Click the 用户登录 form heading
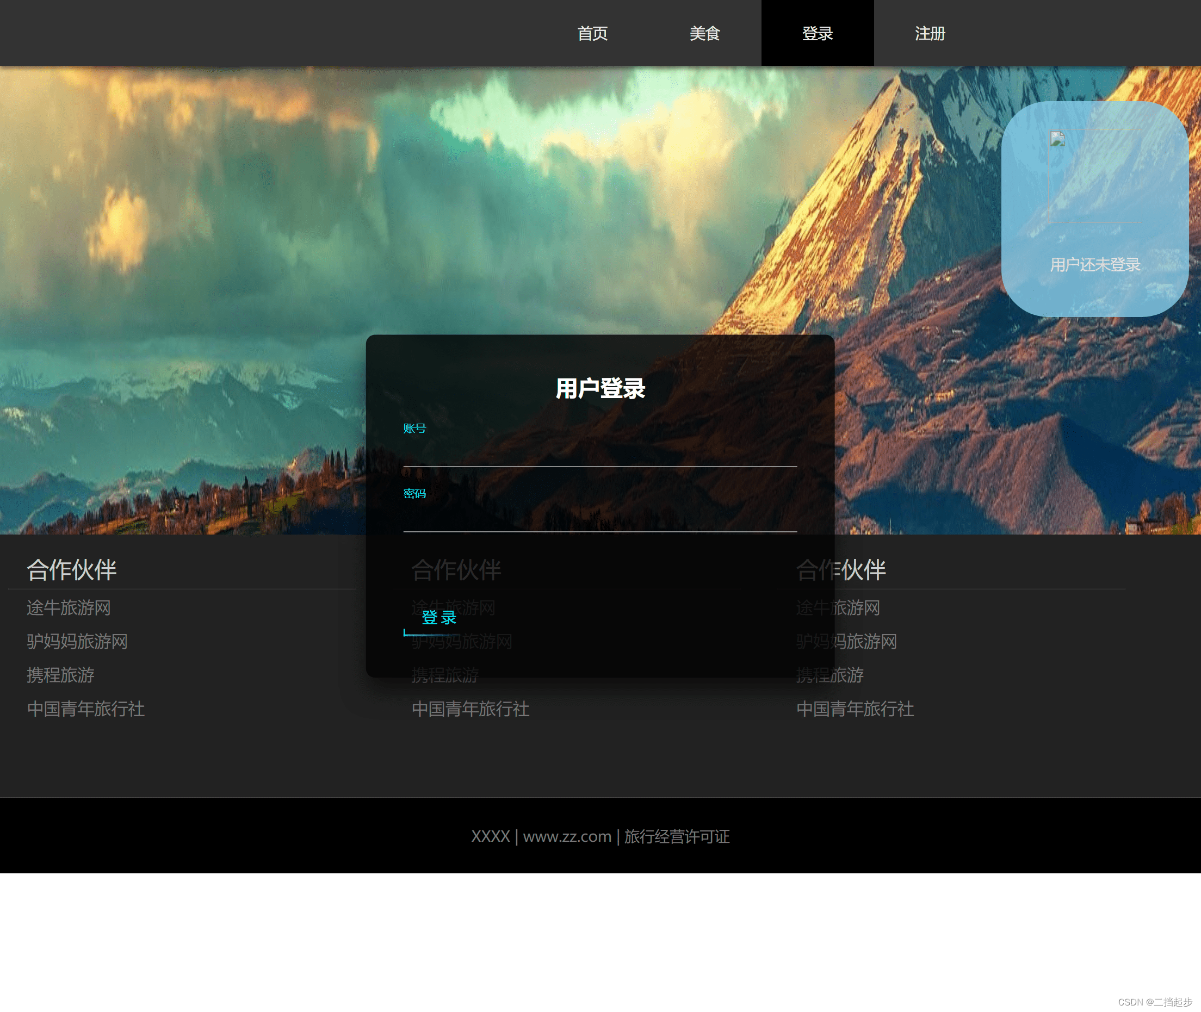Image resolution: width=1201 pixels, height=1012 pixels. pos(599,388)
